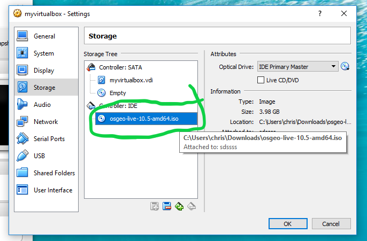The width and height of the screenshot is (367, 241).
Task: Open the User Interface settings category
Action: pos(46,190)
